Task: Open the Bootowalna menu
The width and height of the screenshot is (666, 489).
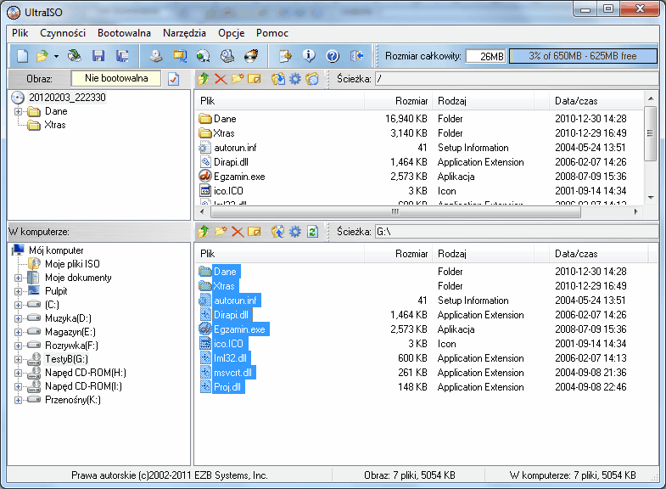Action: 124,33
